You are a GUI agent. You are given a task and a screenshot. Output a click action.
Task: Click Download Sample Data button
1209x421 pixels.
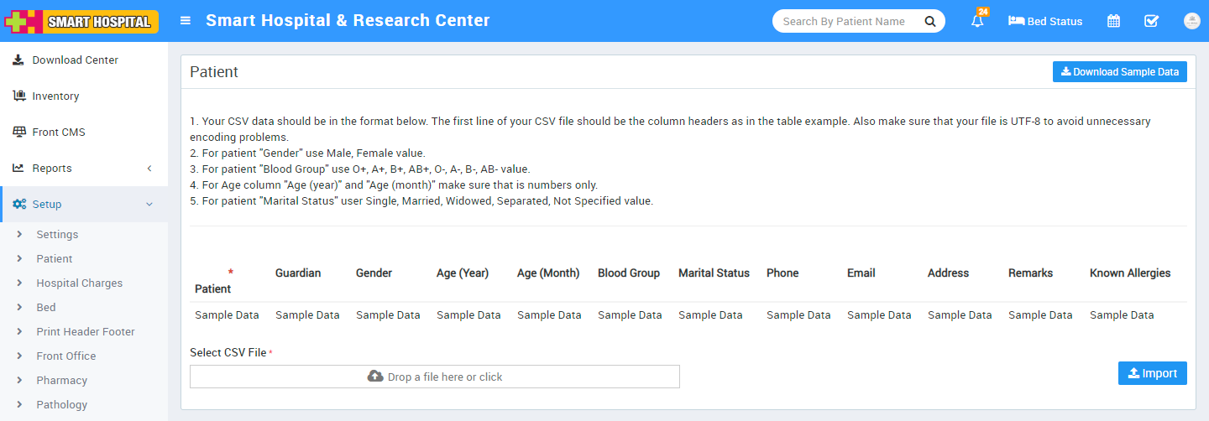[1119, 72]
